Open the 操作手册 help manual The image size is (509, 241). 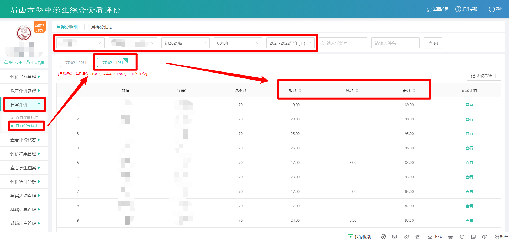467,9
